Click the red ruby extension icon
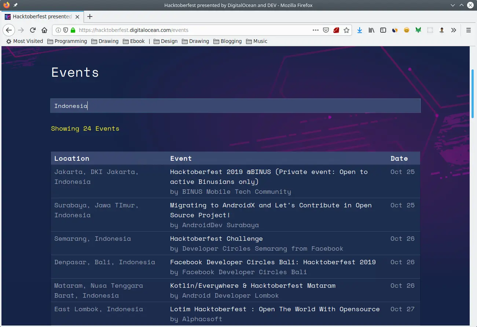The height and width of the screenshot is (327, 477). pyautogui.click(x=336, y=30)
